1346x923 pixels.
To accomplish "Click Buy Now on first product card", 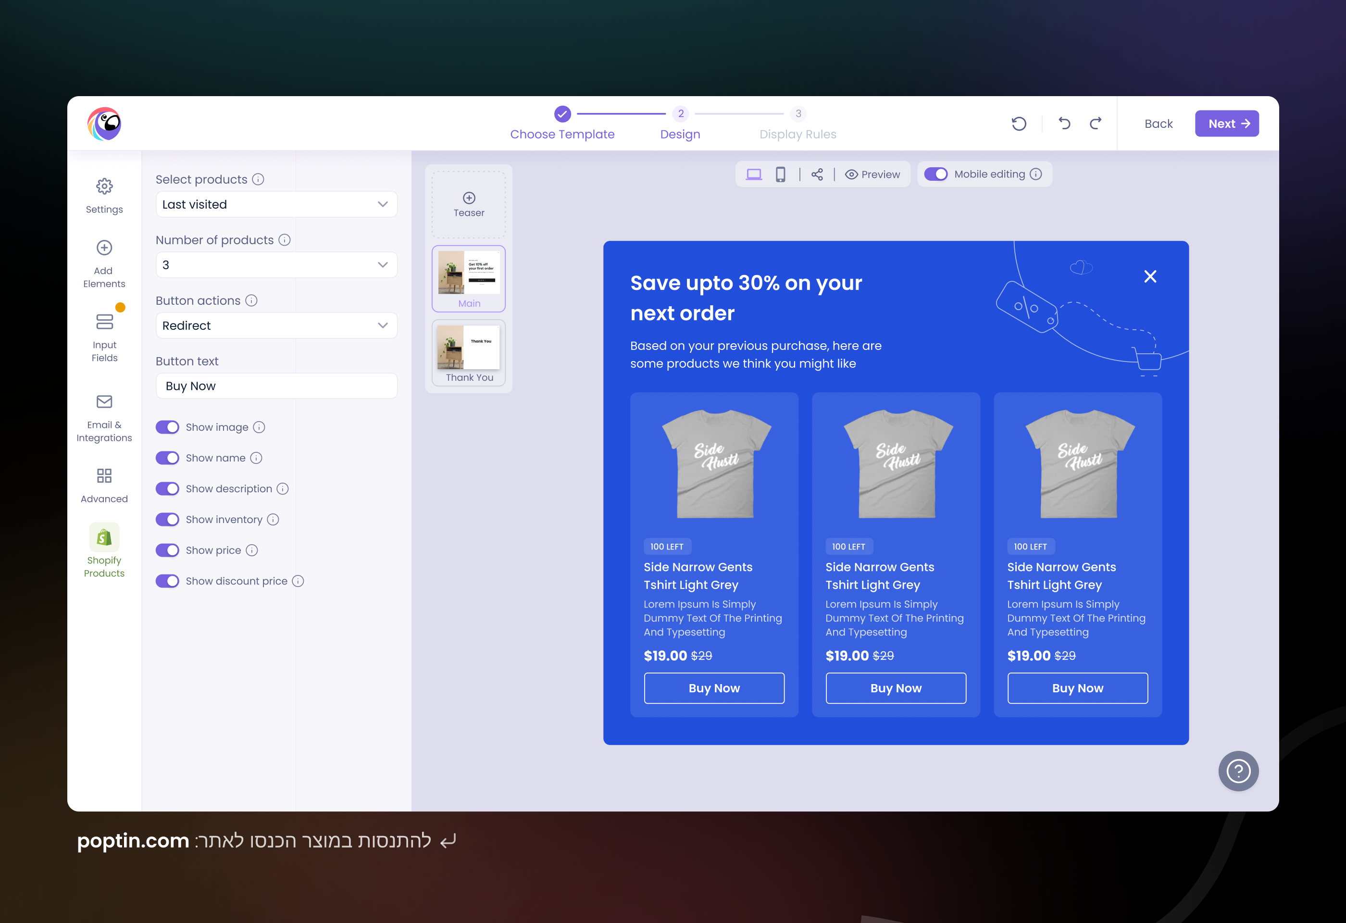I will (714, 688).
